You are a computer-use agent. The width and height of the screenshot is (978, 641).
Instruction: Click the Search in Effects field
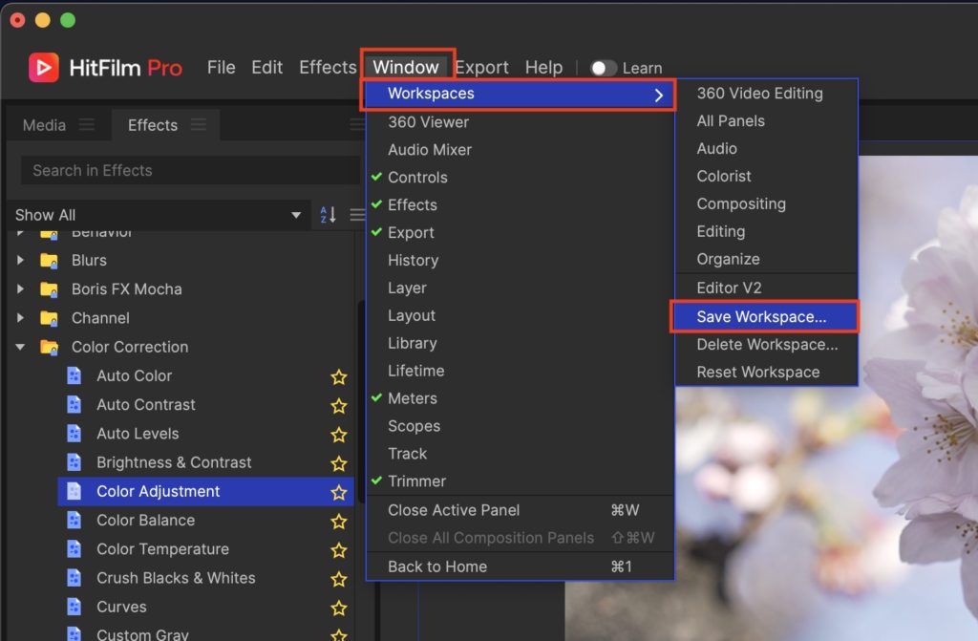coord(190,170)
